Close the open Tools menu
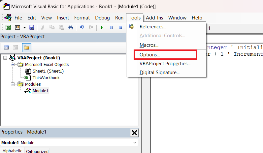Screen dimensions: 263x153 (x=135, y=18)
